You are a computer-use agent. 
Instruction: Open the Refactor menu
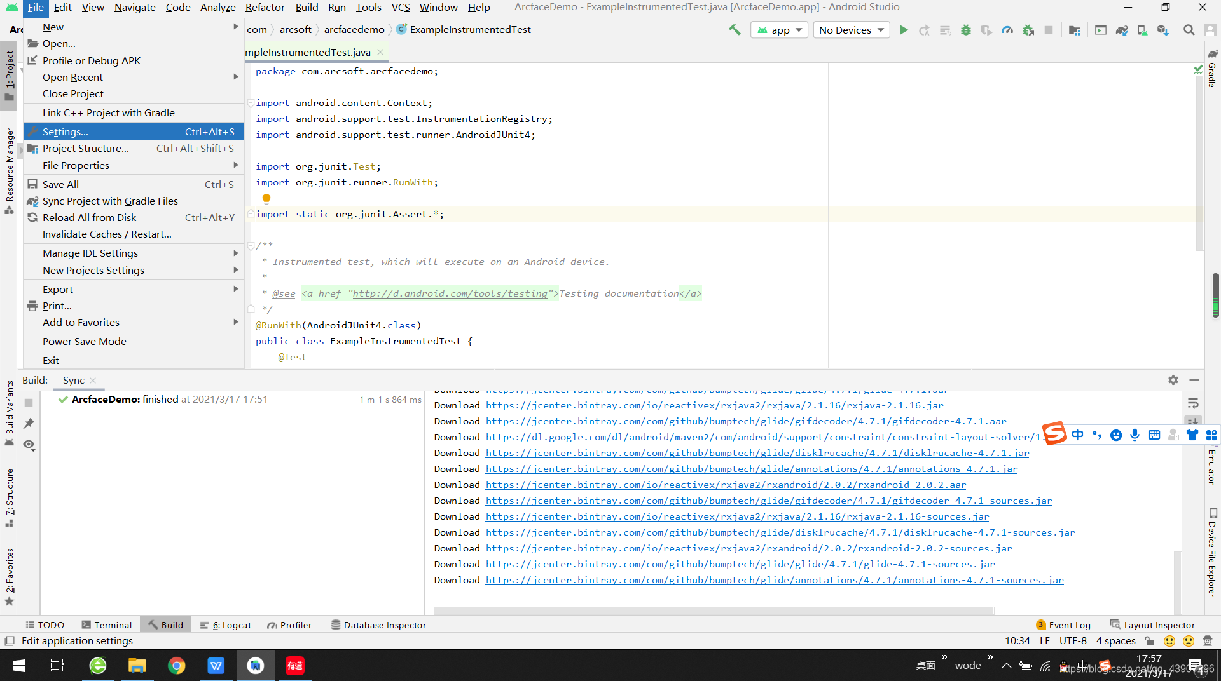click(x=265, y=7)
